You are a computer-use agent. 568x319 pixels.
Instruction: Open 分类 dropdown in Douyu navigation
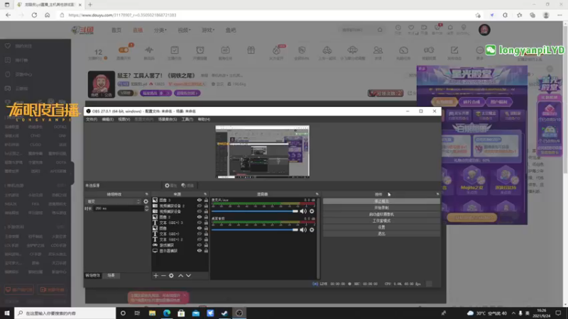click(x=160, y=30)
